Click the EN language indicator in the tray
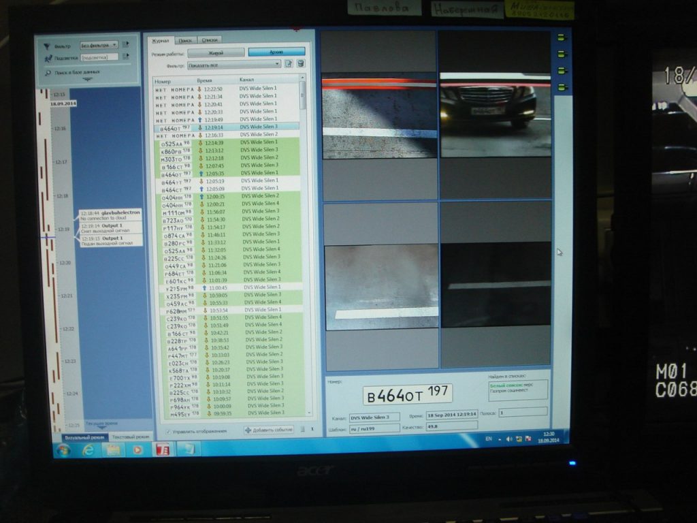Image resolution: width=697 pixels, height=523 pixels. click(489, 439)
